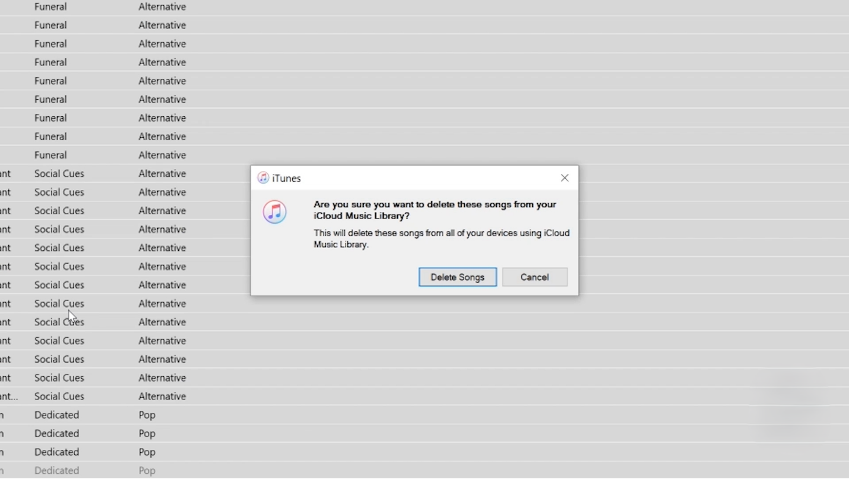This screenshot has width=849, height=479.
Task: Select last Funeral row above Social Cues
Action: [x=424, y=155]
